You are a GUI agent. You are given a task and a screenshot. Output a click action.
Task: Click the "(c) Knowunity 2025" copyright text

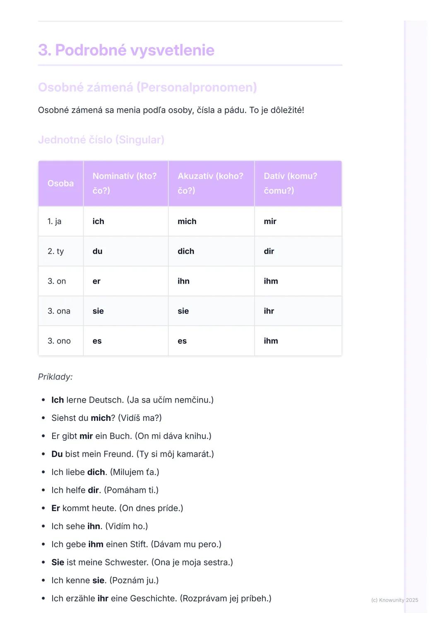click(394, 600)
